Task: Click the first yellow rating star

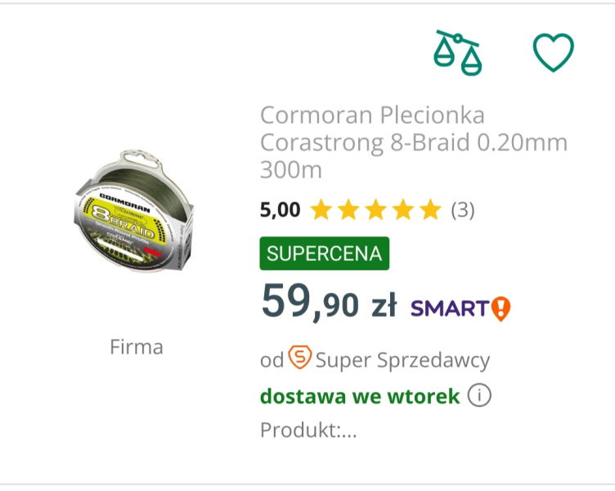Action: click(x=321, y=210)
